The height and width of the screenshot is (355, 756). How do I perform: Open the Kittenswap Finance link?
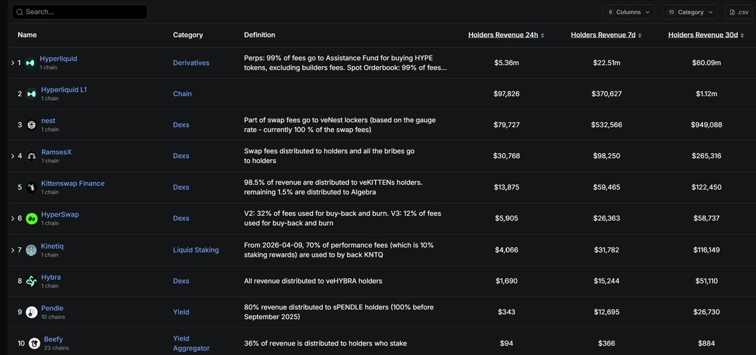pyautogui.click(x=72, y=183)
